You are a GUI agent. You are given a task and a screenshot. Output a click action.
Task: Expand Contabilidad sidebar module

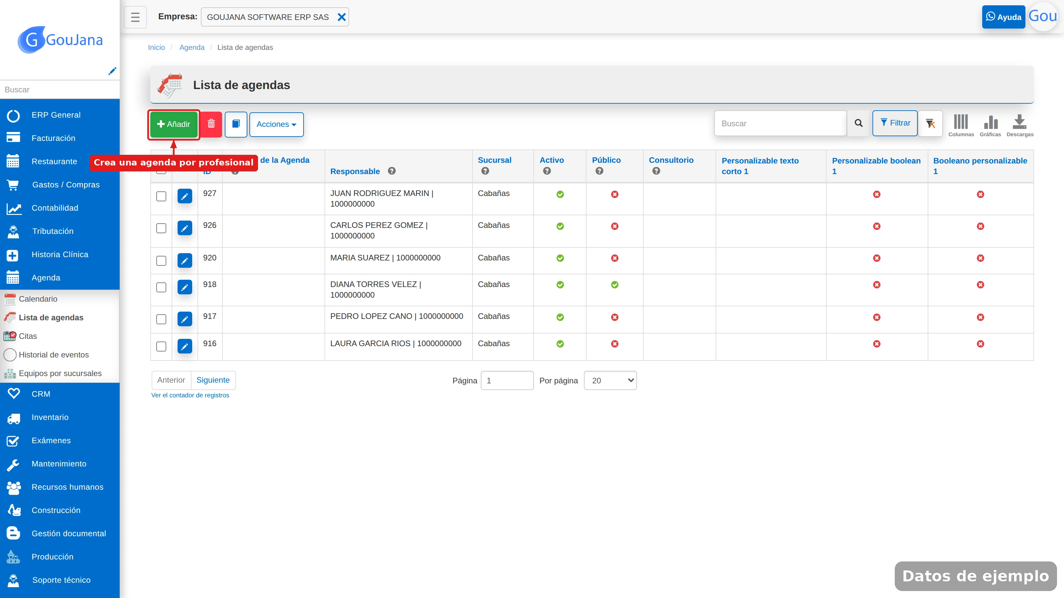pyautogui.click(x=60, y=208)
